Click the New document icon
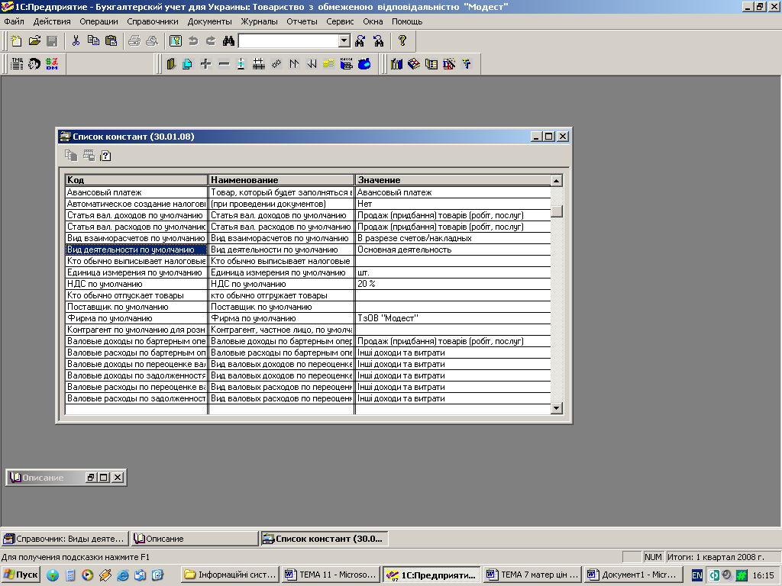 [x=17, y=41]
